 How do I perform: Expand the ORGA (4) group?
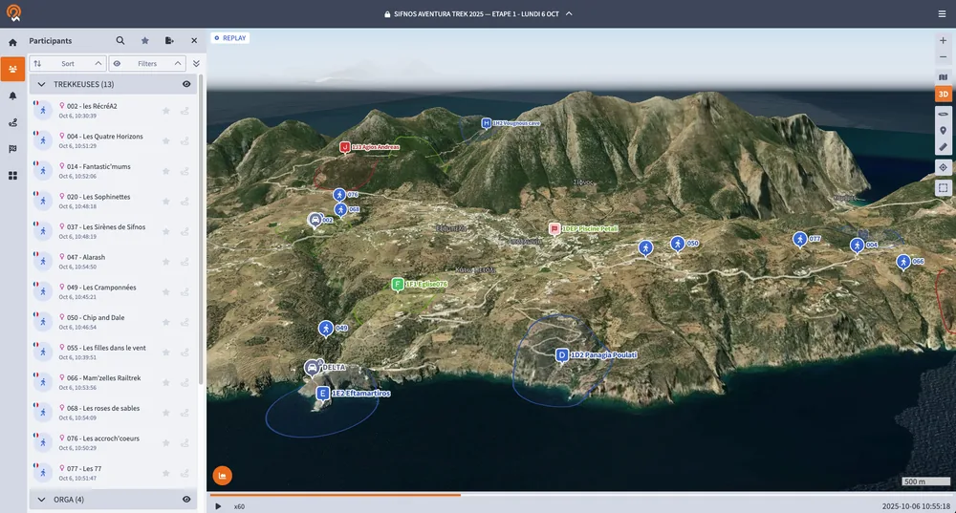[41, 500]
